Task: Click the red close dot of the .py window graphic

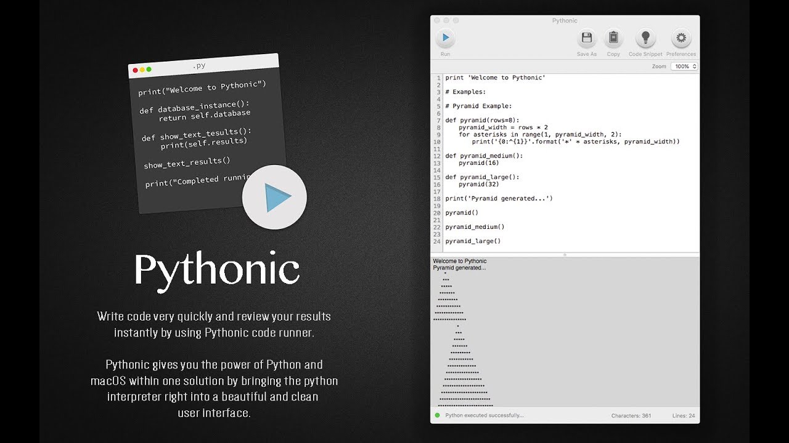Action: (x=136, y=71)
